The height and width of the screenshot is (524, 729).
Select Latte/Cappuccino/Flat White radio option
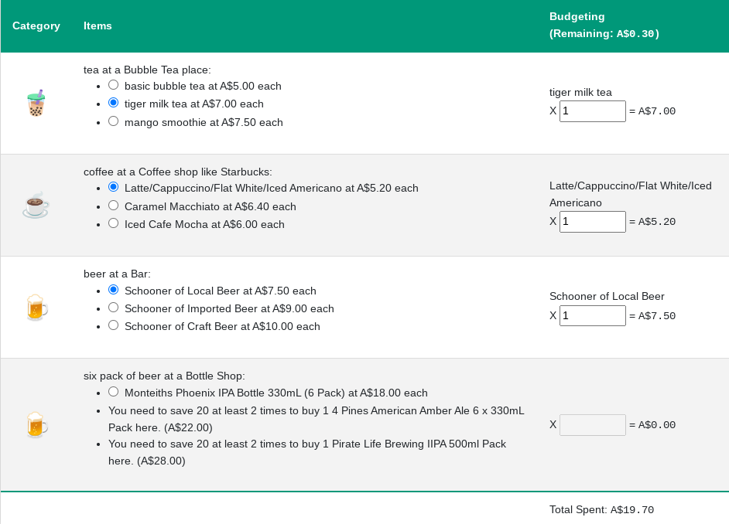click(114, 187)
